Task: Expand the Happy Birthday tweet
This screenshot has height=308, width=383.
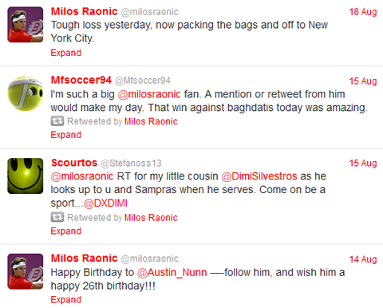Action: tap(66, 299)
